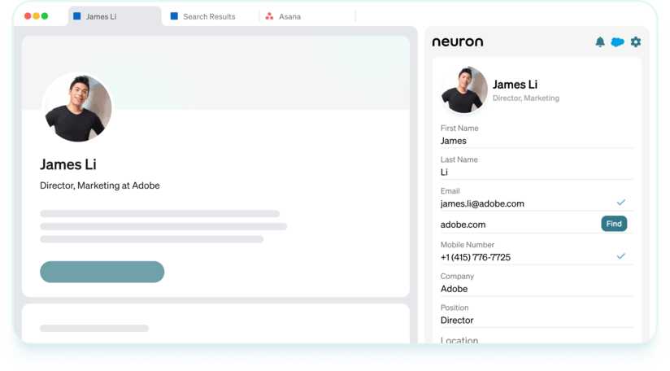Click the blue James Li tab favicon
This screenshot has height=371, width=670.
[x=77, y=16]
